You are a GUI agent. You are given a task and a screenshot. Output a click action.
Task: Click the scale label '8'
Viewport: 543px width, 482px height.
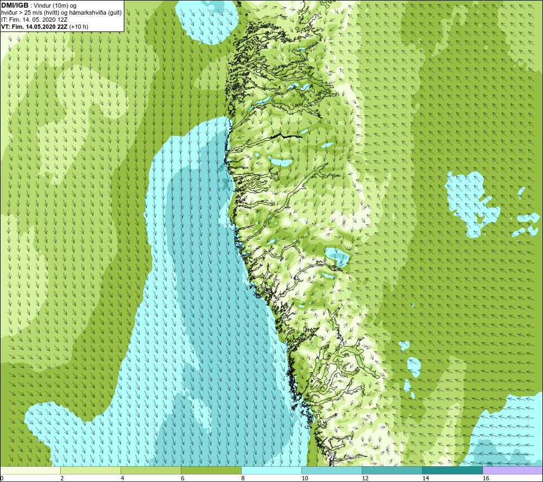coord(243,478)
